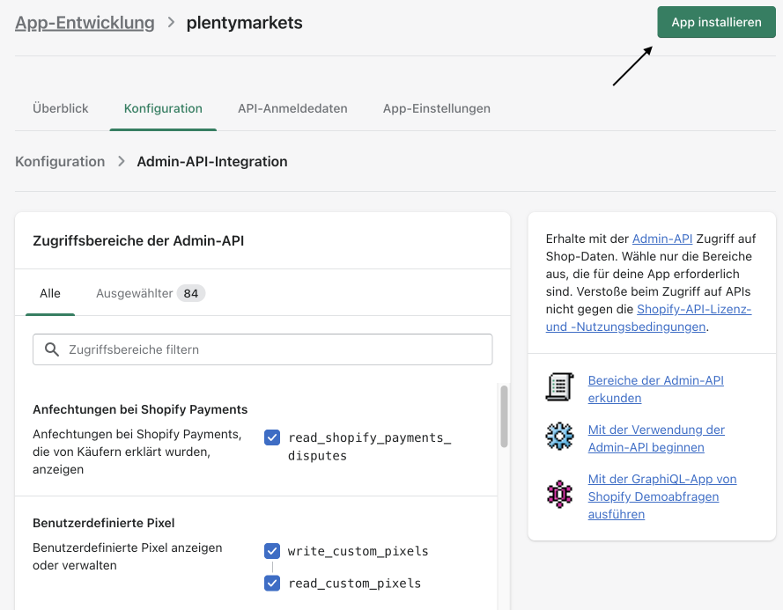The width and height of the screenshot is (783, 610).
Task: Show the Alle scopes tab
Action: coord(50,293)
